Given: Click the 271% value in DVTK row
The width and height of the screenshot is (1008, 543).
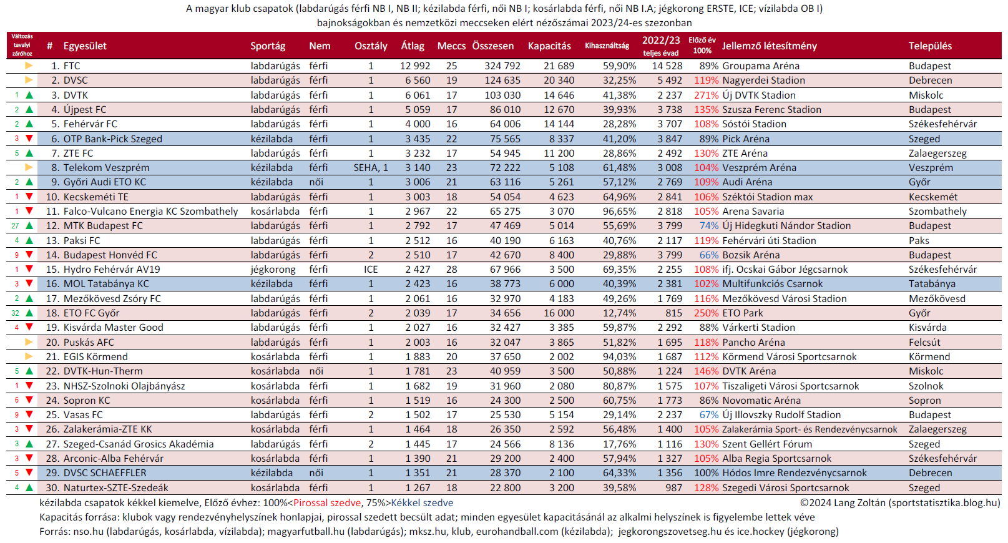Looking at the screenshot, I should click(x=707, y=95).
